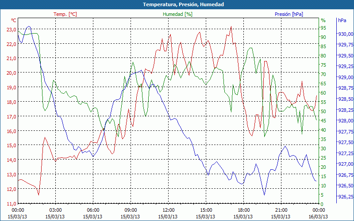Click the 06:00 time axis label
The height and width of the screenshot is (221, 354).
click(x=93, y=210)
